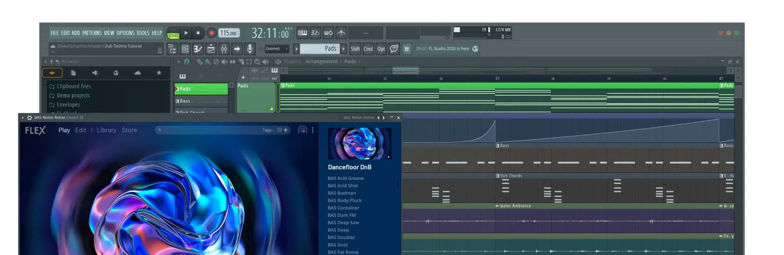Switch to FLEX Store tab
This screenshot has height=255, width=784.
point(129,130)
